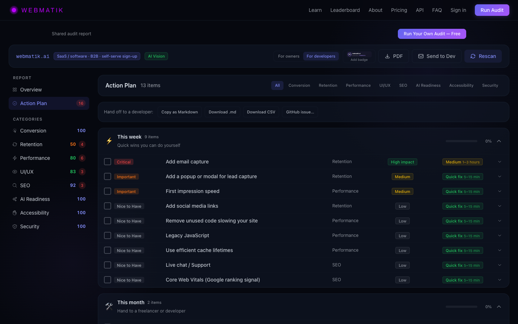518x324 pixels.
Task: Collapse the This month section chevron
Action: (x=499, y=307)
